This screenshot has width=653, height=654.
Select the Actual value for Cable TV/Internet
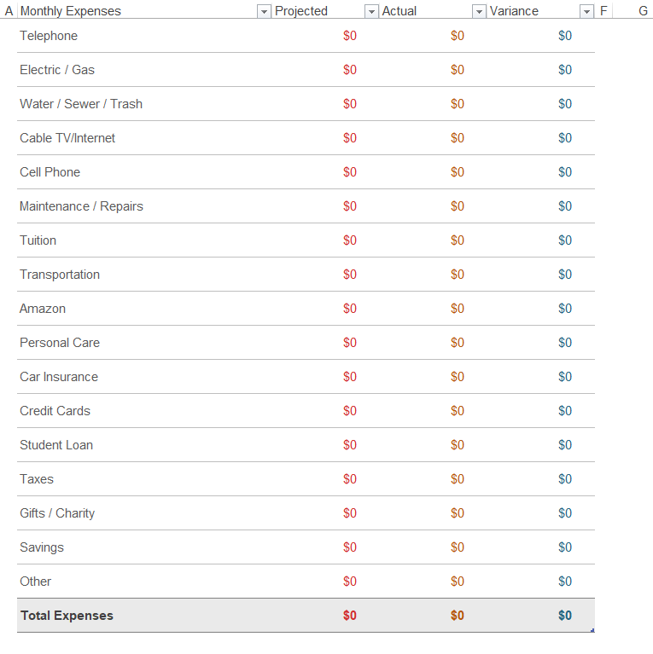coord(458,138)
